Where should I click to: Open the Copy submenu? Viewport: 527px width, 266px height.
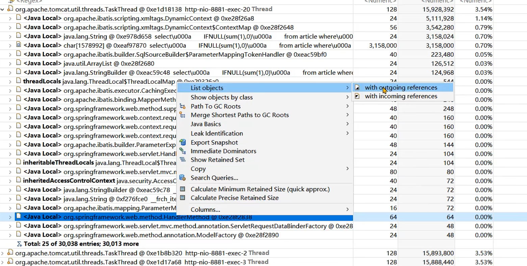coord(265,169)
